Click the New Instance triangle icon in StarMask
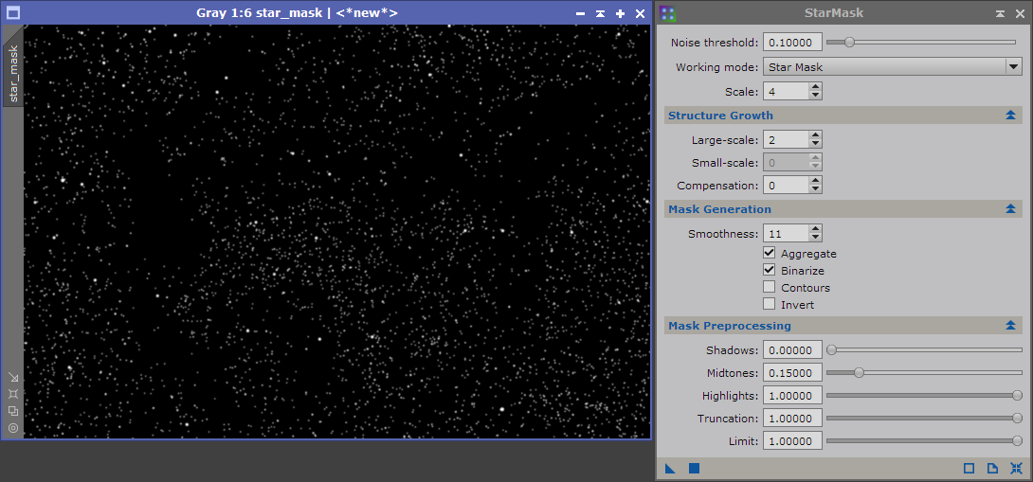This screenshot has width=1033, height=482. coord(670,469)
